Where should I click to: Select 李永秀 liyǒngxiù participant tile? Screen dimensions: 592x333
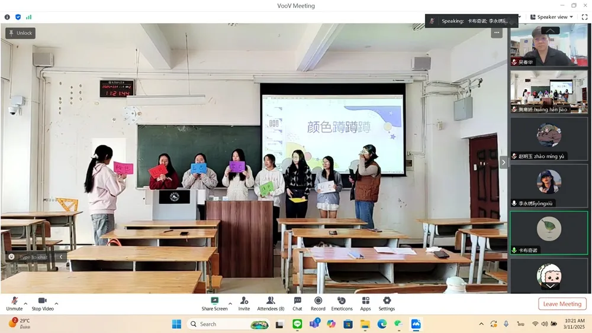pyautogui.click(x=549, y=186)
